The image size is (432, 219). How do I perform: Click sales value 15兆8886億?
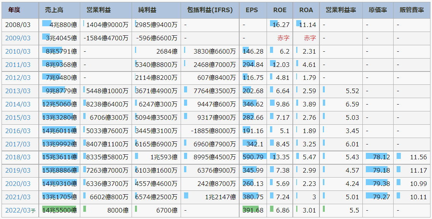coord(60,170)
